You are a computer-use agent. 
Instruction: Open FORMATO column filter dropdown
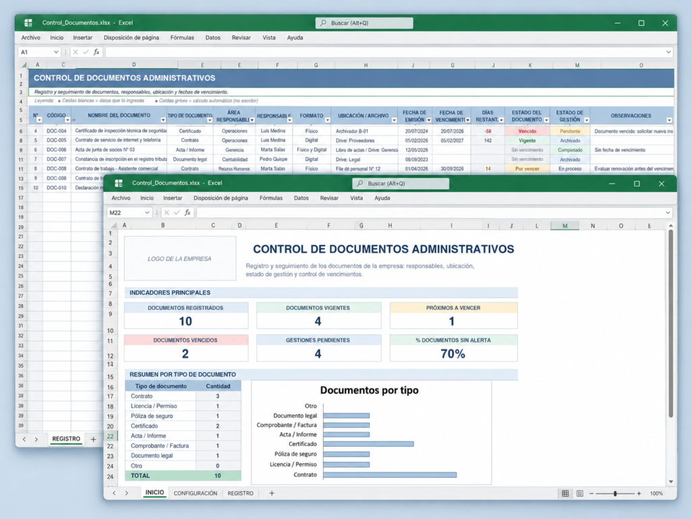(x=328, y=120)
